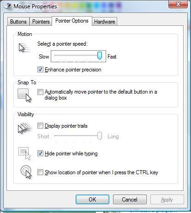Click the CTRL key locator target icon

[x=26, y=172]
